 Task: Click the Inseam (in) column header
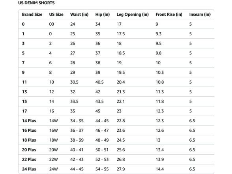pos(200,15)
